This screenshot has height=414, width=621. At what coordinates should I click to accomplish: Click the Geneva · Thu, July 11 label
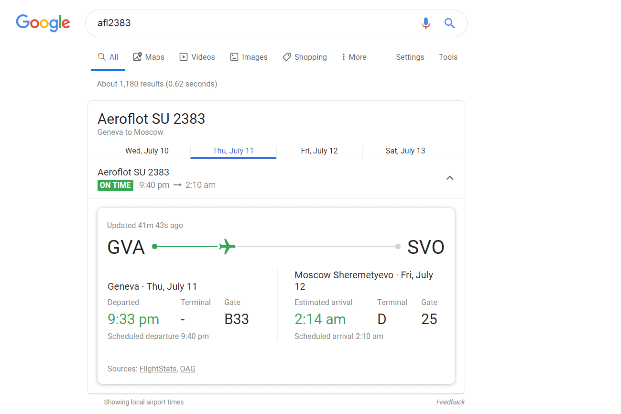pyautogui.click(x=153, y=286)
